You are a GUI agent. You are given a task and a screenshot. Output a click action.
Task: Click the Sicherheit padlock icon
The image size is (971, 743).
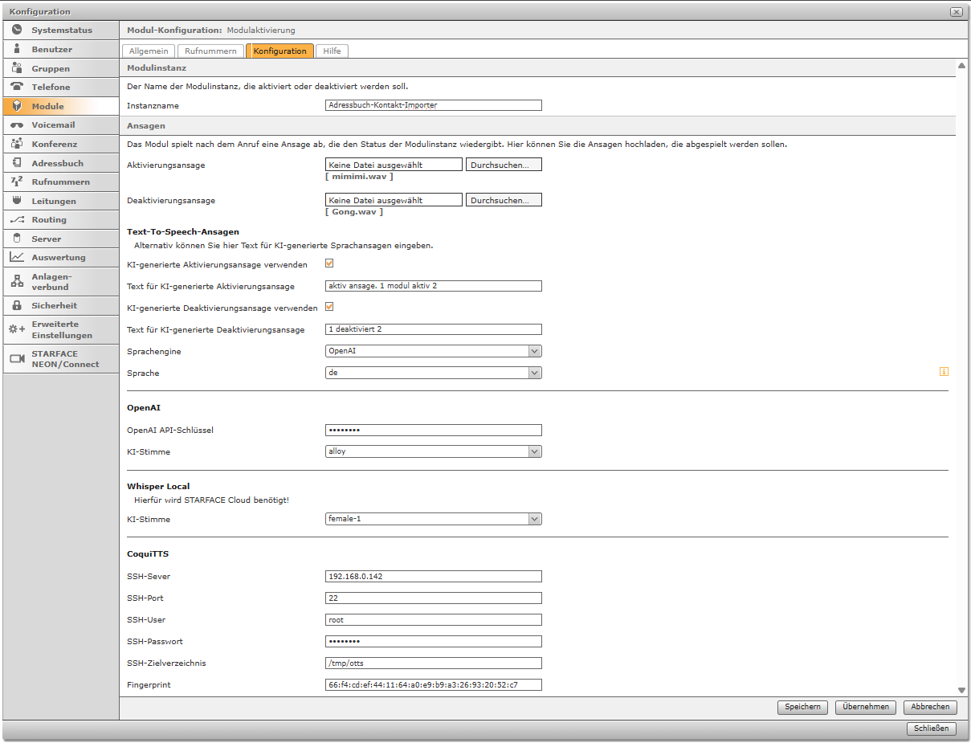(x=17, y=305)
